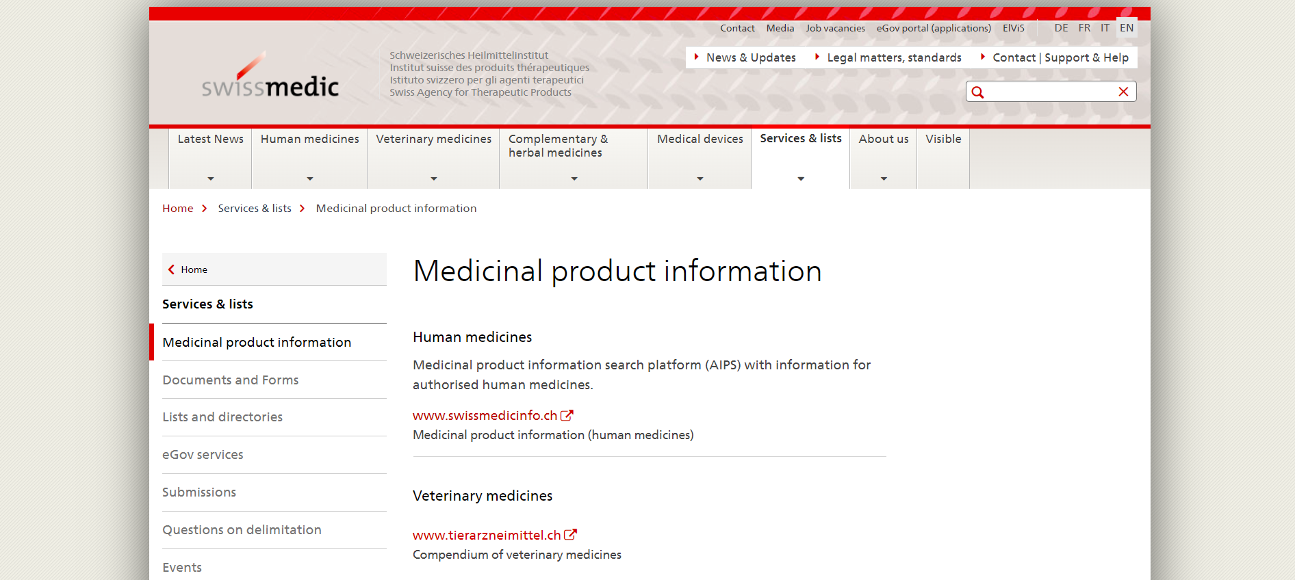This screenshot has height=580, width=1295.
Task: Open the Veterinary medicines menu
Action: tap(433, 140)
